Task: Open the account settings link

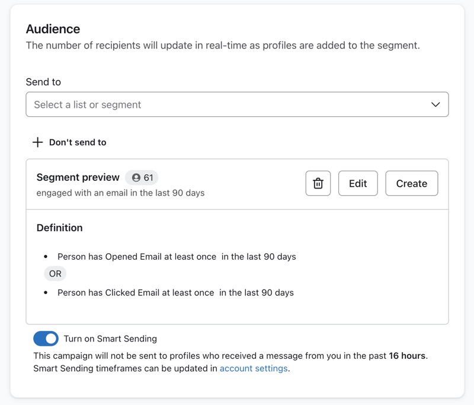Action: point(254,368)
